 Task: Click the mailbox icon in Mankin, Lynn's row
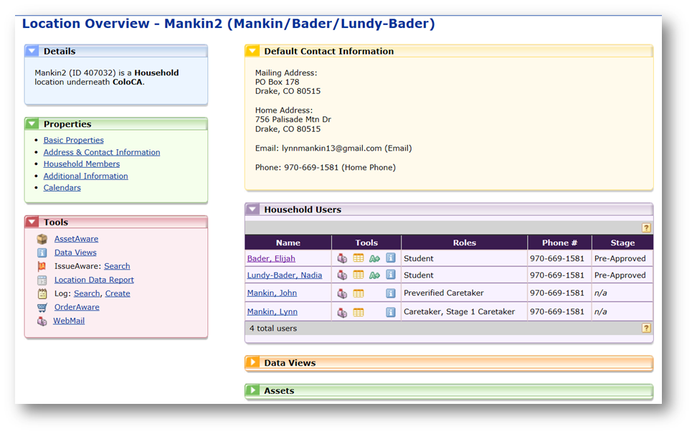342,312
